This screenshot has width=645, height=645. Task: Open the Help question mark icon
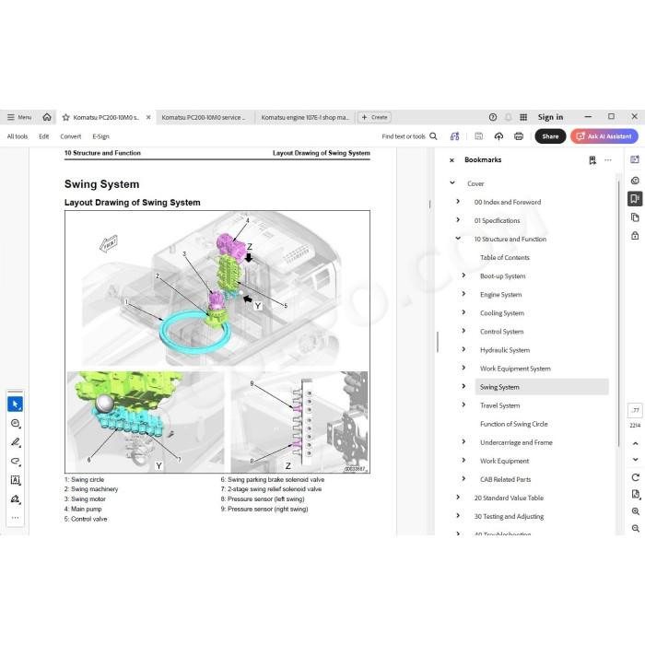tap(493, 117)
